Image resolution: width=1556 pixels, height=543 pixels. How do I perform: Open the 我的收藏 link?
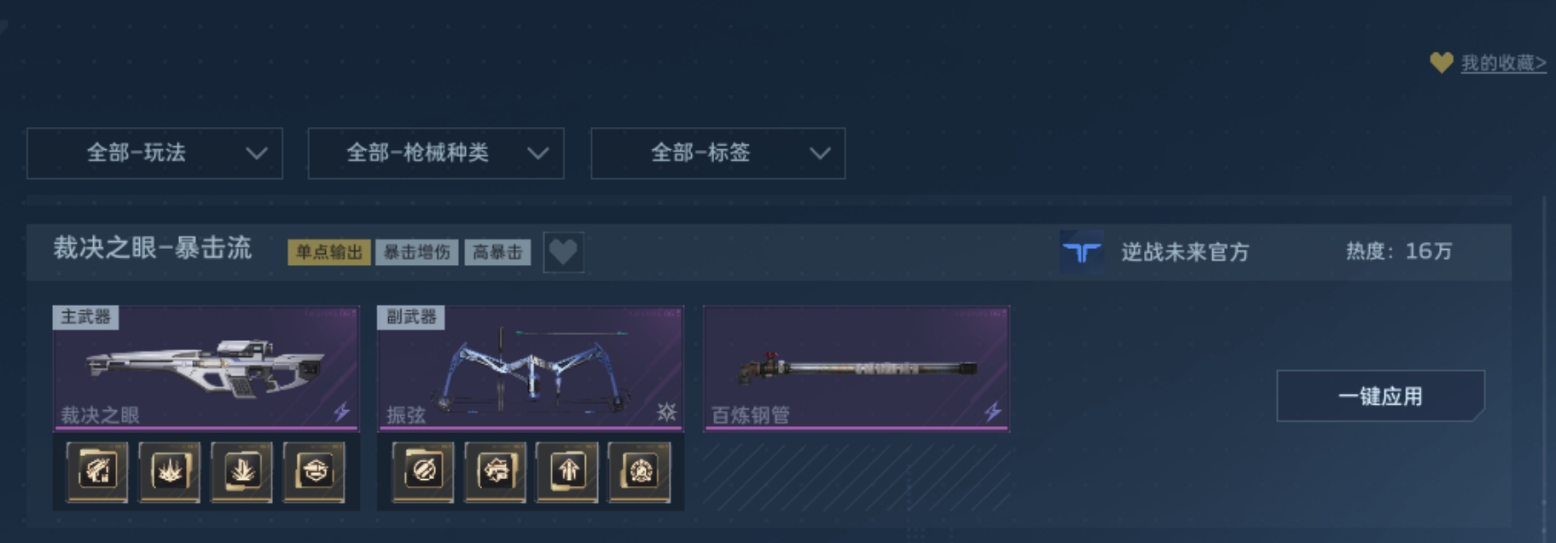pos(1503,63)
